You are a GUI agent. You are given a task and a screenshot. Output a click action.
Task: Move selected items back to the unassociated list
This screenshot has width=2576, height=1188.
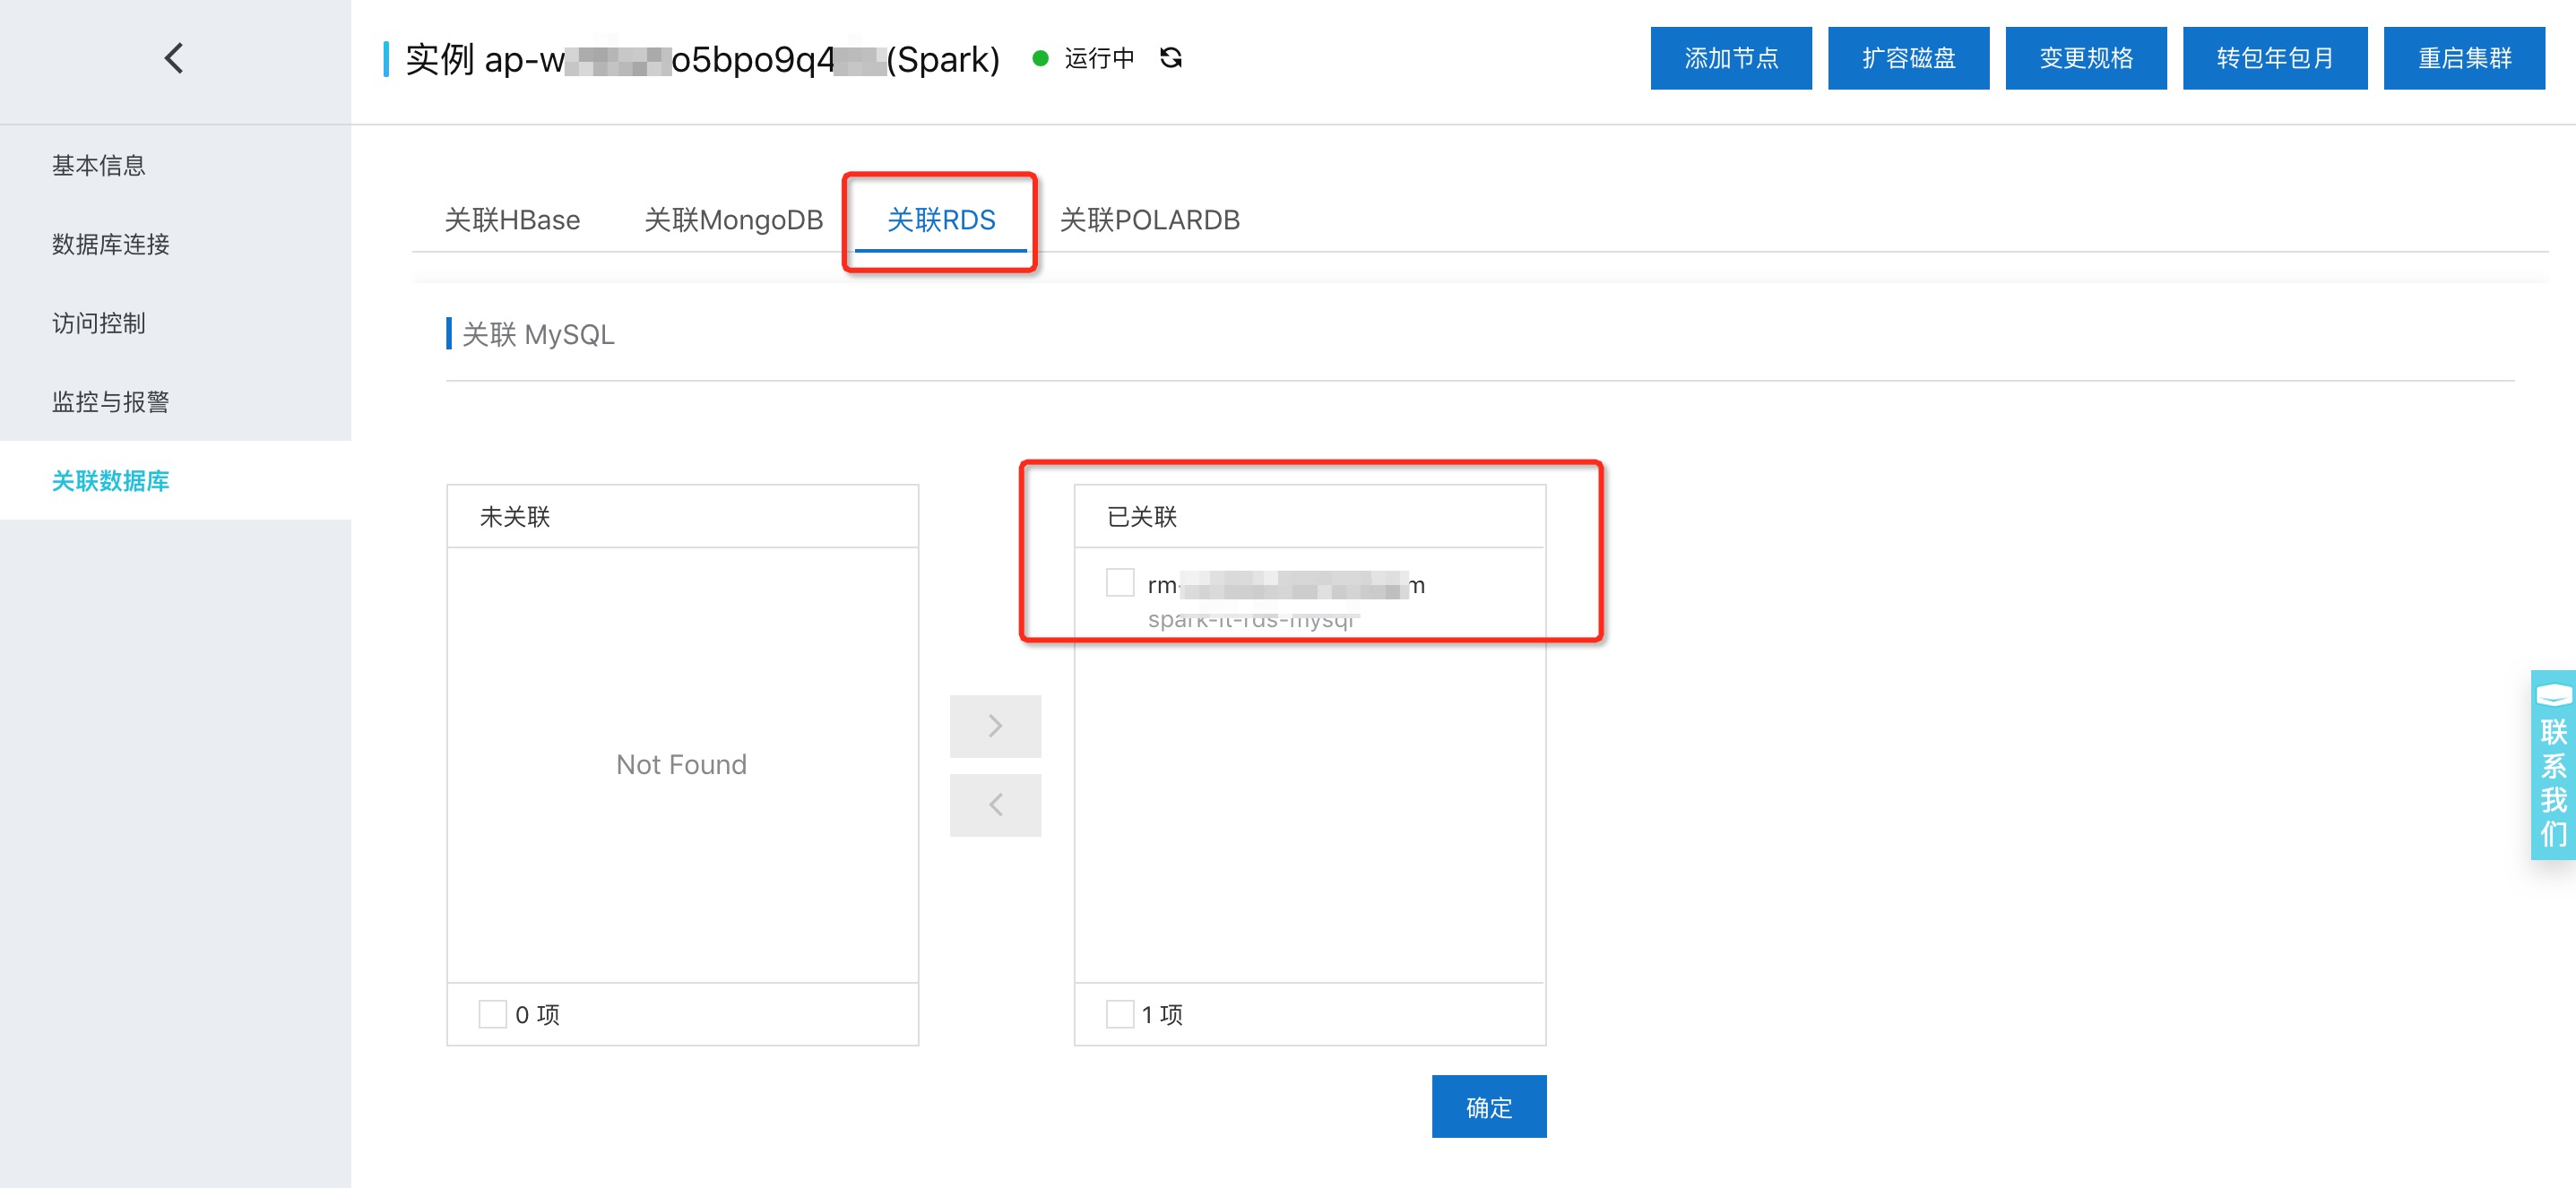pyautogui.click(x=995, y=805)
